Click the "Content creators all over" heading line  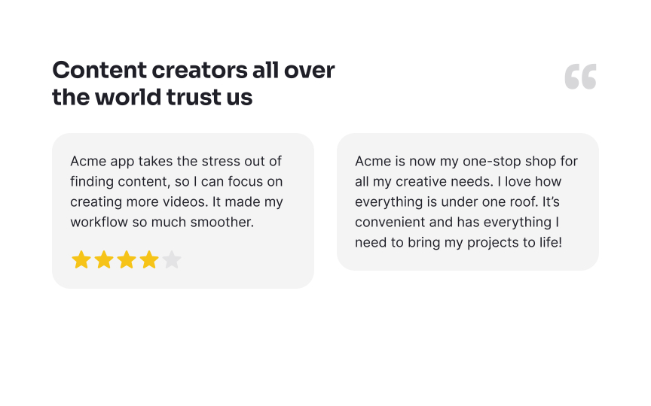(194, 70)
